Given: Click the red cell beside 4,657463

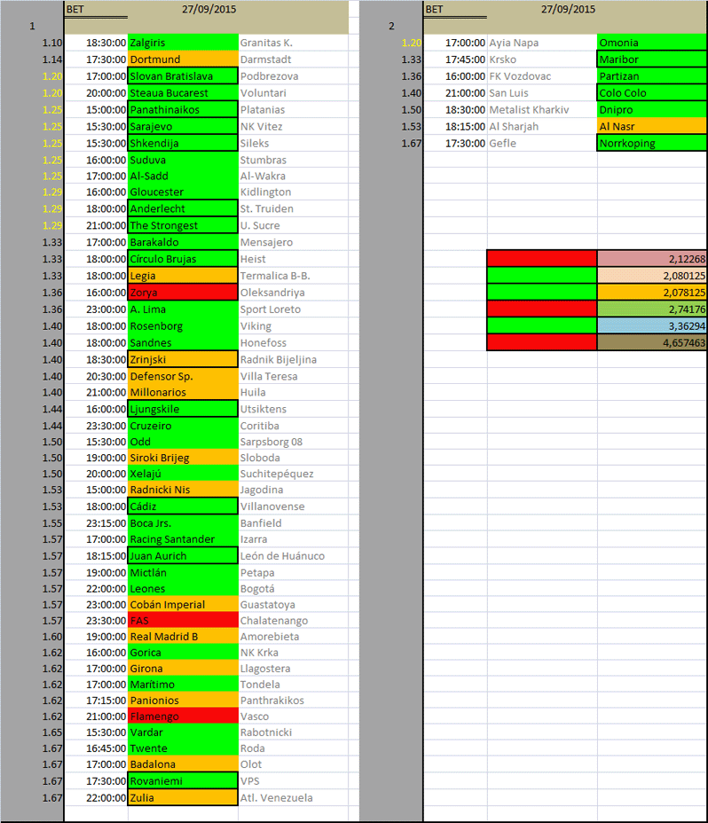Looking at the screenshot, I should [x=542, y=342].
